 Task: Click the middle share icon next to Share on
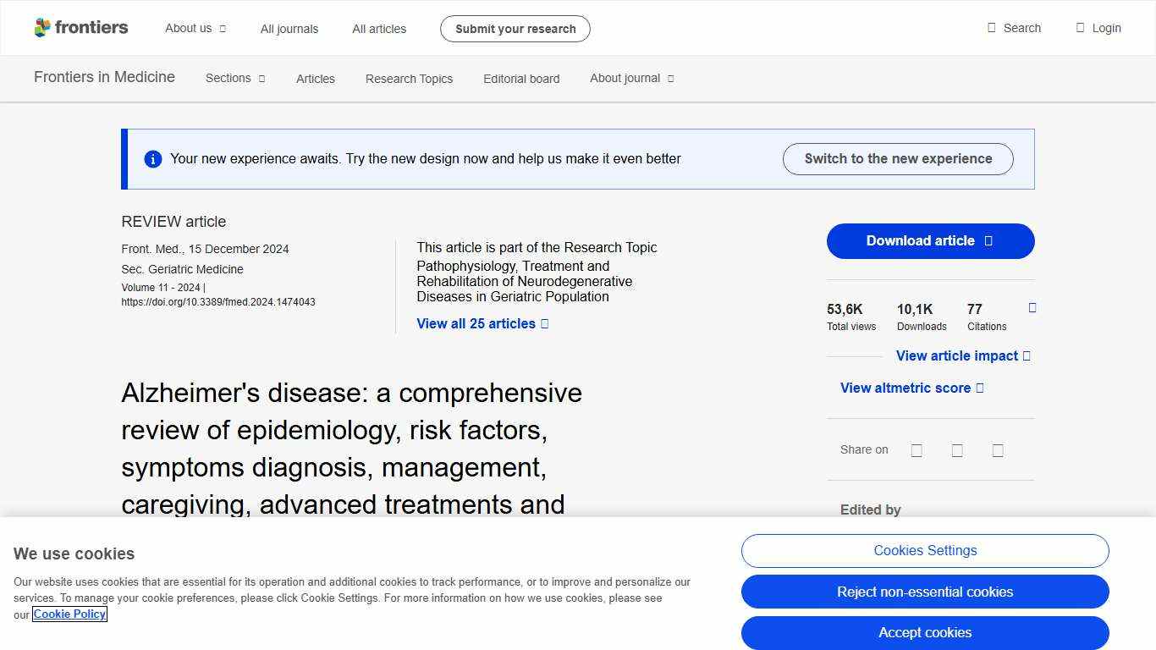click(x=957, y=450)
